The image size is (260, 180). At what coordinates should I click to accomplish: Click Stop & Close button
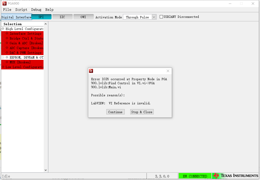(x=142, y=112)
